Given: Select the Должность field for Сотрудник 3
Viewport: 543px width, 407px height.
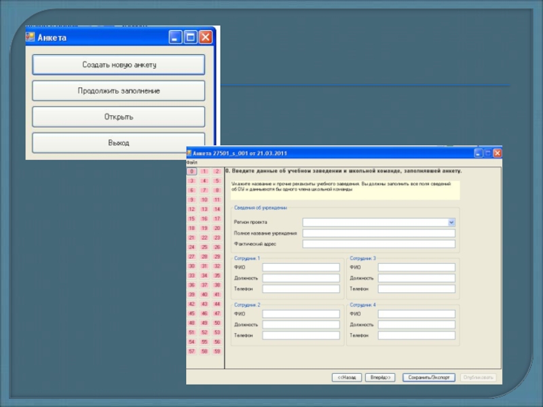Looking at the screenshot, I should 416,278.
